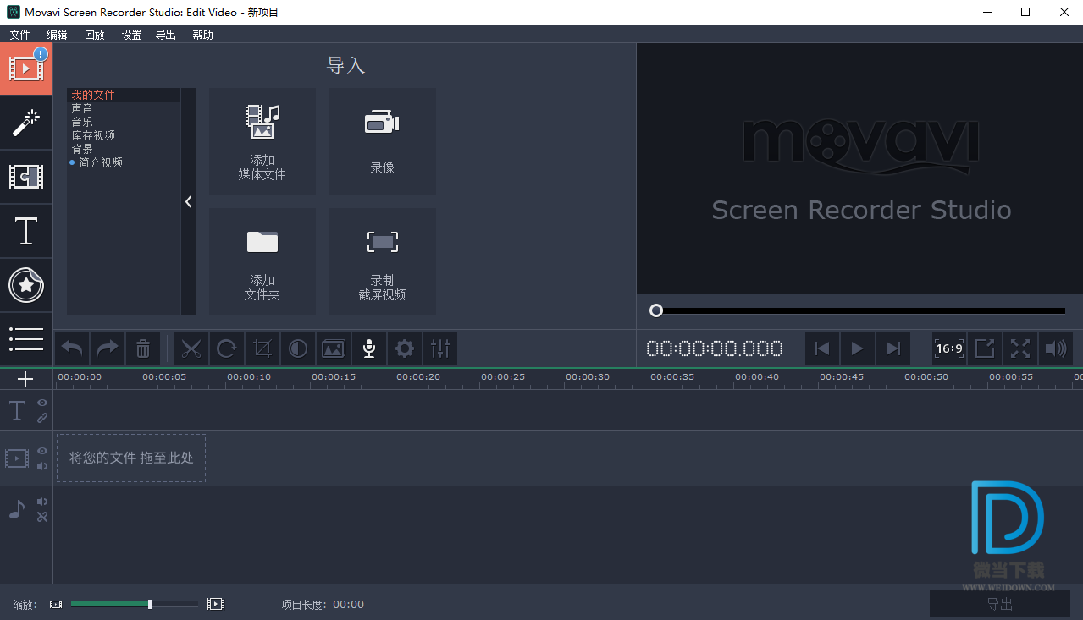
Task: Click the 00:00:40 timeline ruler mark
Action: pyautogui.click(x=757, y=376)
